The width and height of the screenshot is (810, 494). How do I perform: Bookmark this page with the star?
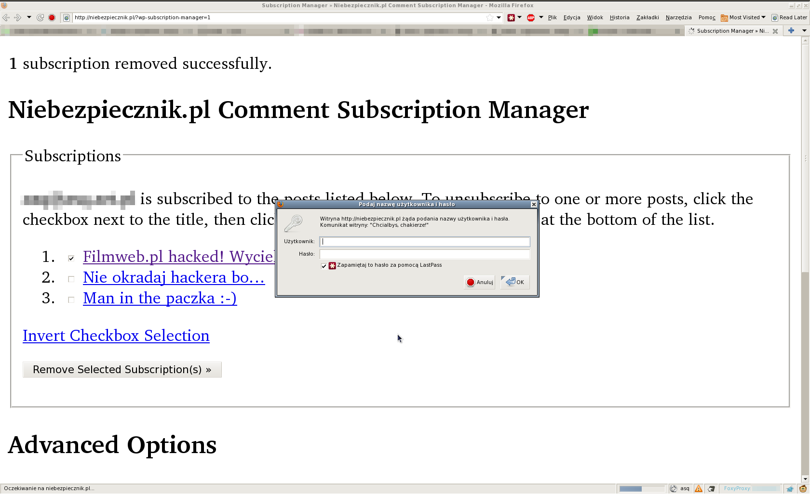[x=490, y=17]
